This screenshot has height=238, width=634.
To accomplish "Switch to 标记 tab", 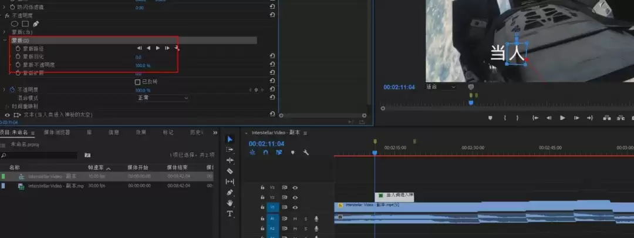I will tap(168, 132).
